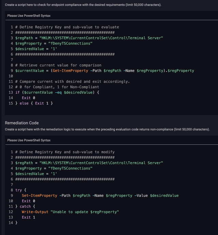Image resolution: width=218 pixels, height=235 pixels.
Task: Click the 'Retrieve current value for comparison' comment
Action: pos(58,65)
